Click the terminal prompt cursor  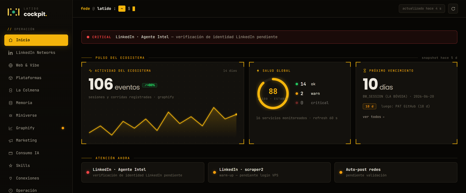click(x=134, y=9)
